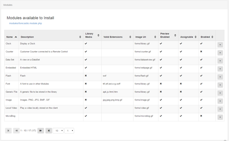Jump to the last page of results
Viewport: 229px width, 141px height.
tap(49, 131)
